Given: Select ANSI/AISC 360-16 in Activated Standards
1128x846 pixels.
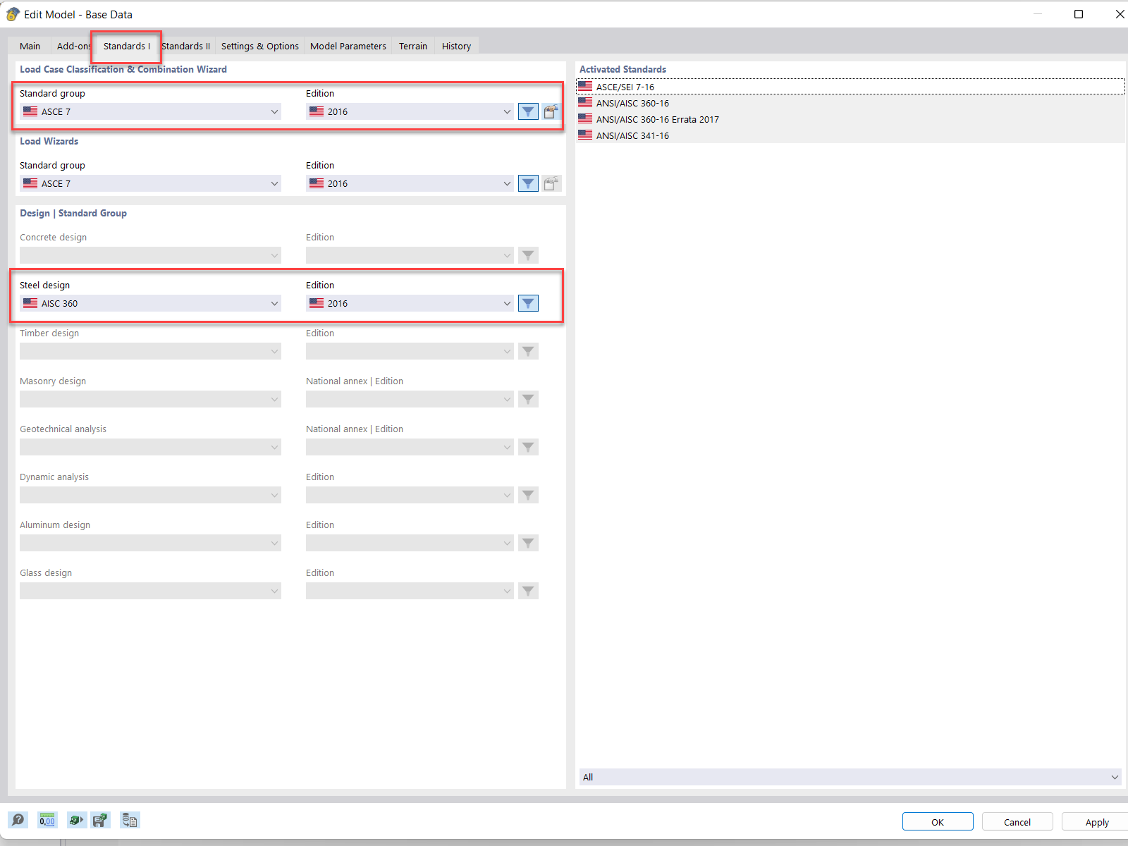Looking at the screenshot, I should [851, 103].
